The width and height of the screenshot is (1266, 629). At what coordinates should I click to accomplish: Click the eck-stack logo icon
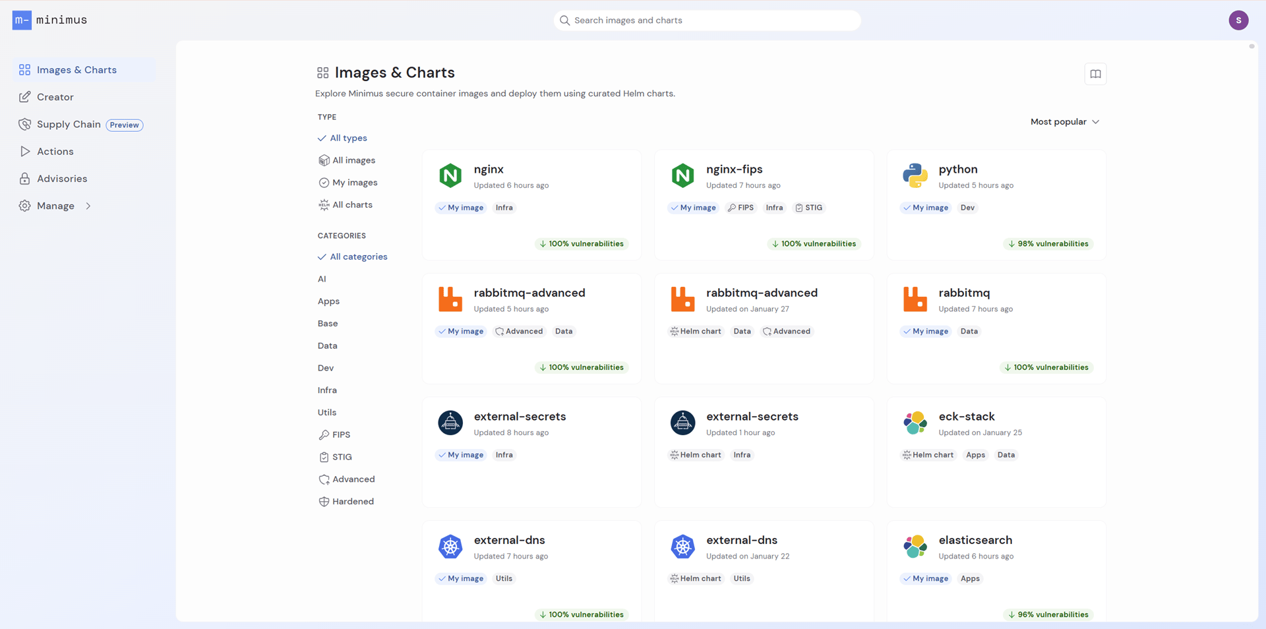(915, 423)
